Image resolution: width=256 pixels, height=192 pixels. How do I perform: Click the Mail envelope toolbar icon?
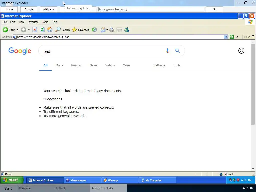point(103,30)
